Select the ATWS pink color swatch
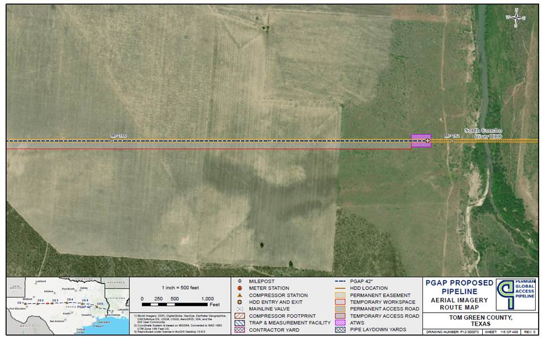 tap(340, 323)
